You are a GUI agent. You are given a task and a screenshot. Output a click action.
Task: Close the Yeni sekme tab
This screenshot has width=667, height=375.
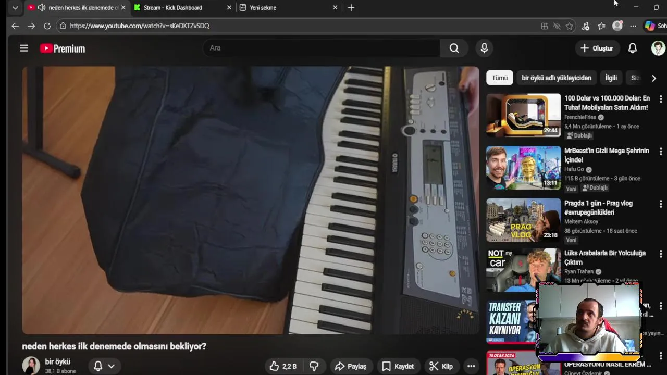[x=335, y=7]
